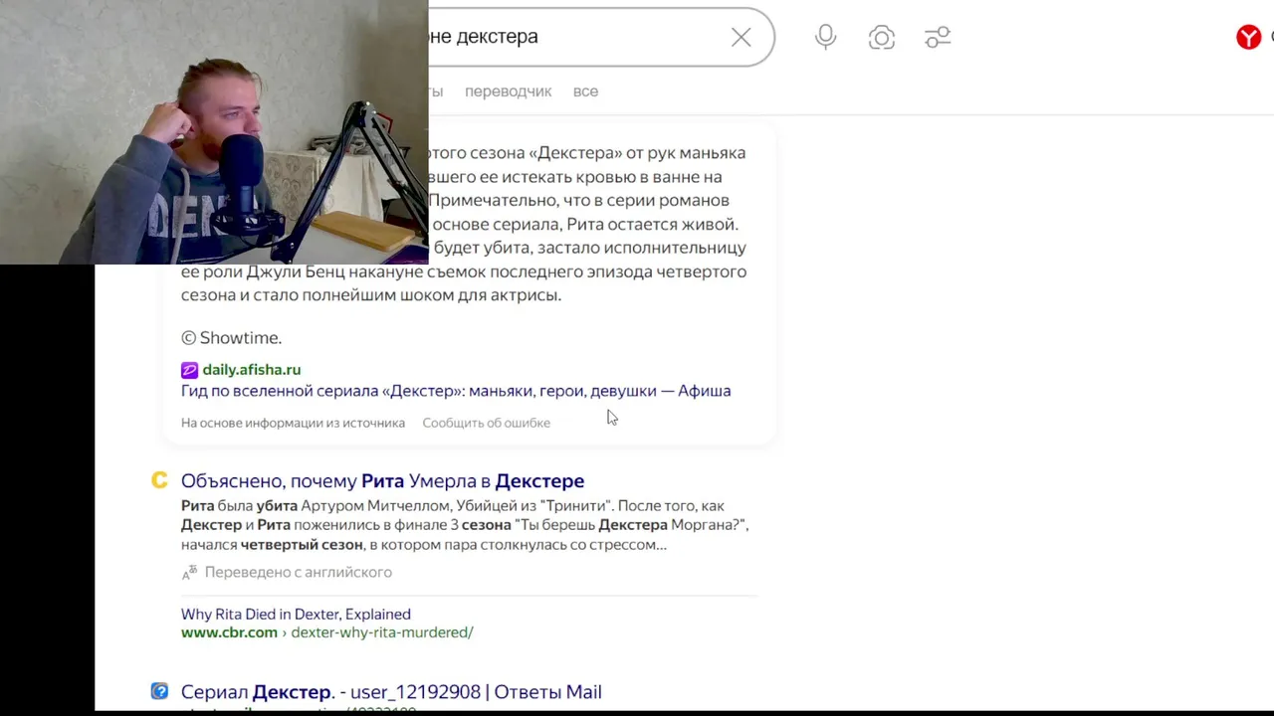Click the daily.afisha.ru purple favicon
This screenshot has height=716, width=1274.
(189, 370)
